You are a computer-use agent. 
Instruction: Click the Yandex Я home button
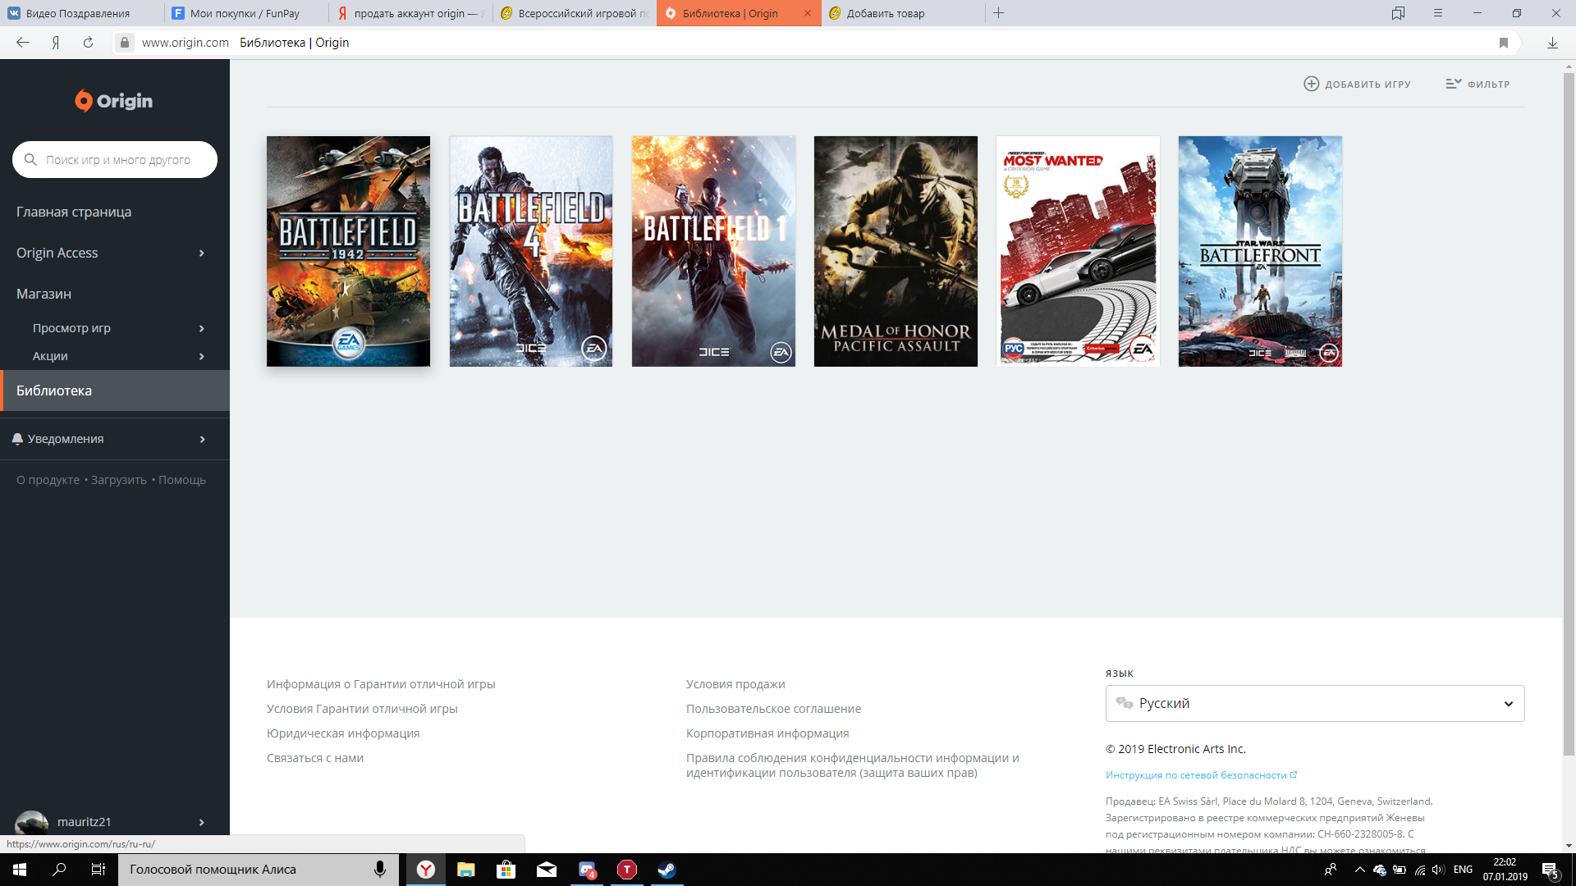click(56, 43)
